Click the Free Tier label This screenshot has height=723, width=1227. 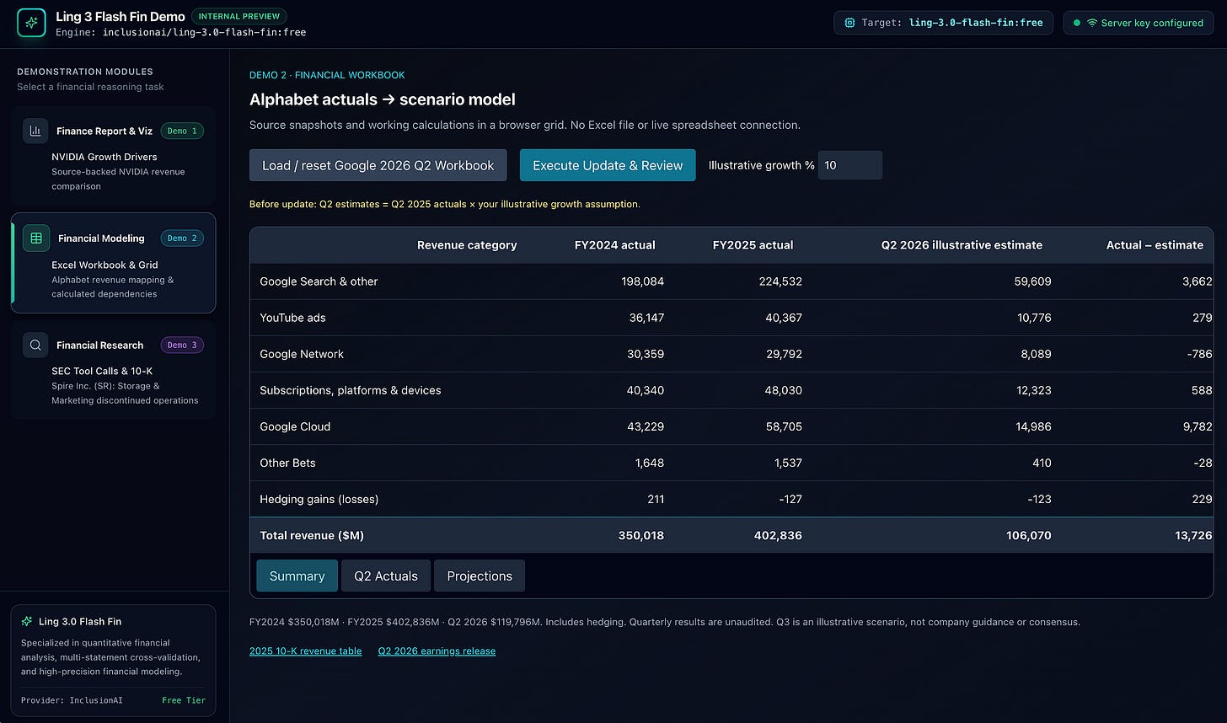coord(184,700)
